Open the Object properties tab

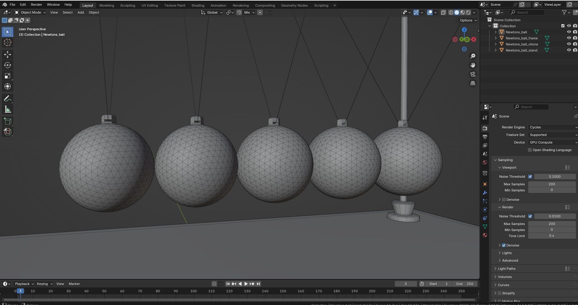[485, 184]
